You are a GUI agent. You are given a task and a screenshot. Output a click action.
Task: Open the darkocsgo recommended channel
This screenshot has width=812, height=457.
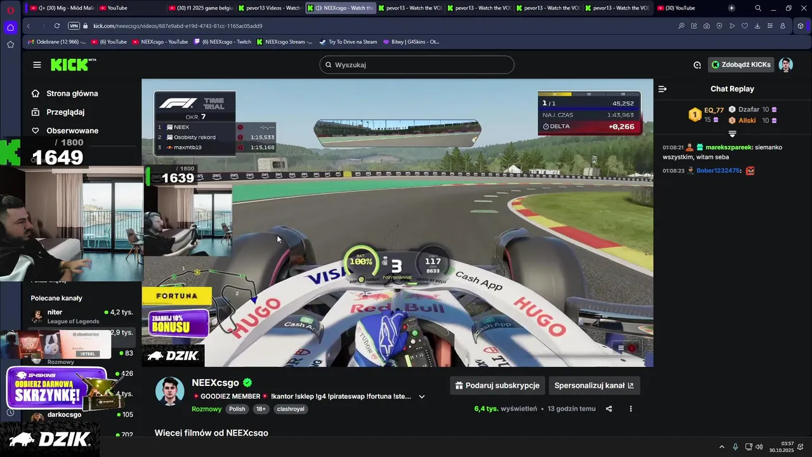tap(81, 414)
